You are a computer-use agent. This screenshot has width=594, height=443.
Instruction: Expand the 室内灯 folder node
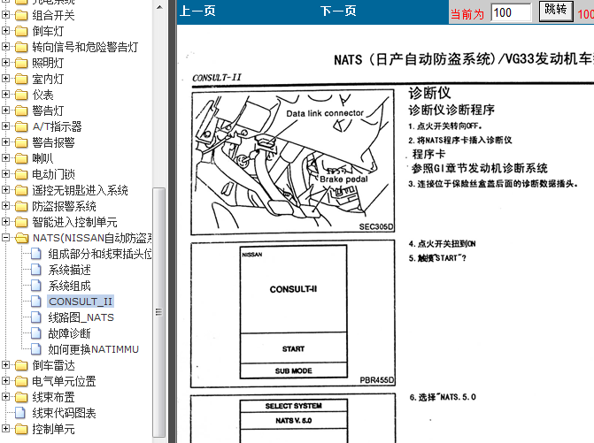5,79
